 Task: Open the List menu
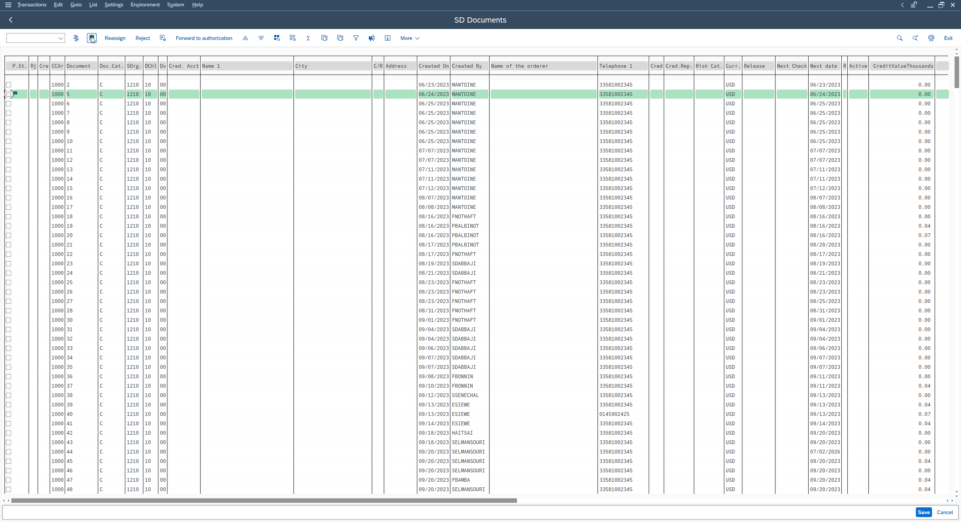tap(93, 5)
